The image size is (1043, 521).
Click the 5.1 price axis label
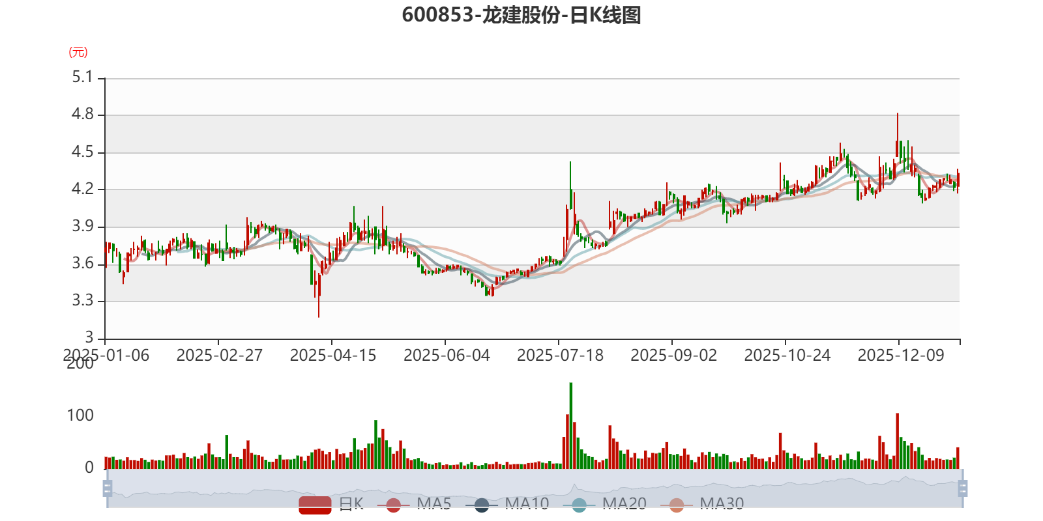pyautogui.click(x=83, y=77)
